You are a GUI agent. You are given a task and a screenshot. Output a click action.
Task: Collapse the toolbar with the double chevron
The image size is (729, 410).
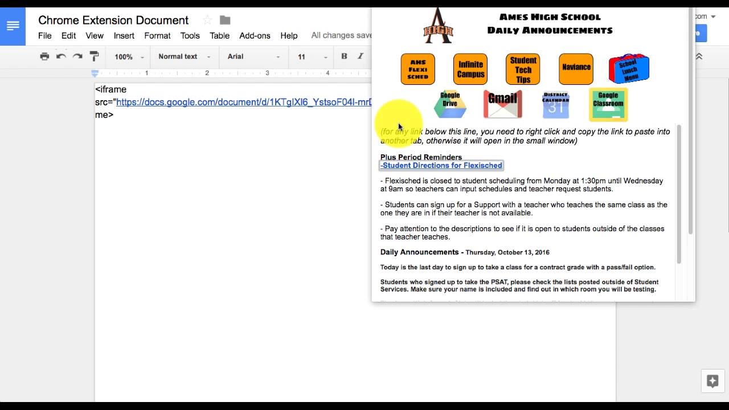click(x=699, y=56)
